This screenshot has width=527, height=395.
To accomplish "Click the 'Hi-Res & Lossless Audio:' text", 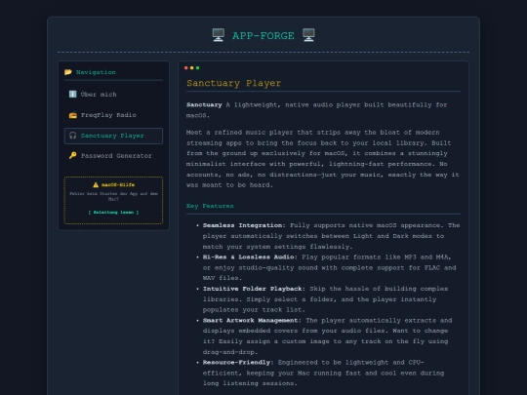I will (250, 257).
